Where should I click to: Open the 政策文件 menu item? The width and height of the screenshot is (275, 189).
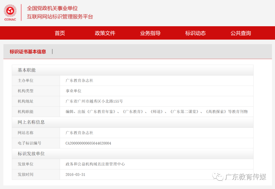click(x=105, y=33)
